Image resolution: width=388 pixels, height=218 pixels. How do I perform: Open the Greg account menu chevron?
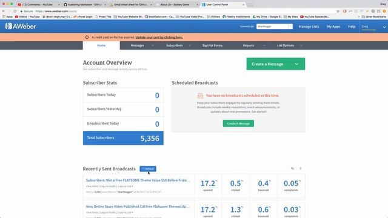pyautogui.click(x=384, y=27)
